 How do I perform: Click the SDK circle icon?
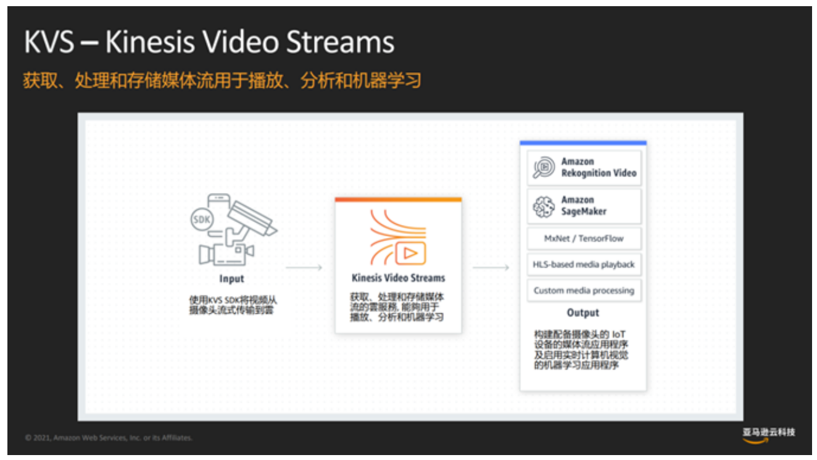(201, 220)
